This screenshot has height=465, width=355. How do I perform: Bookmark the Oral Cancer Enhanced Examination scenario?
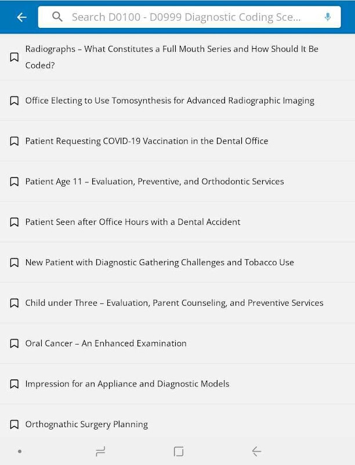point(14,344)
